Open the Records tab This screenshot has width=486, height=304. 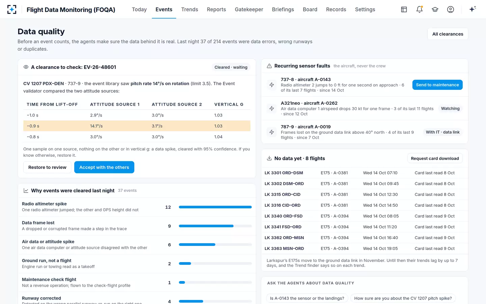[336, 9]
